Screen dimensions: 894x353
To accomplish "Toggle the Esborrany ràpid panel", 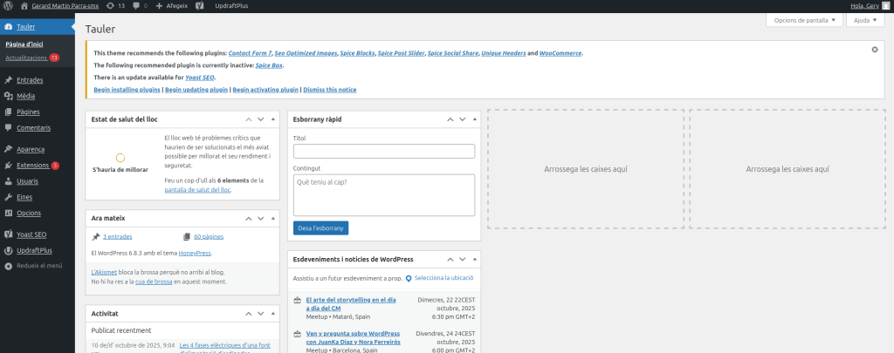I will 474,119.
